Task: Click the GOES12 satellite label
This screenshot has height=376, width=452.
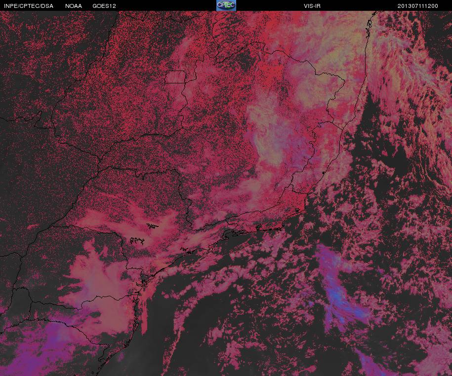Action: click(x=104, y=6)
